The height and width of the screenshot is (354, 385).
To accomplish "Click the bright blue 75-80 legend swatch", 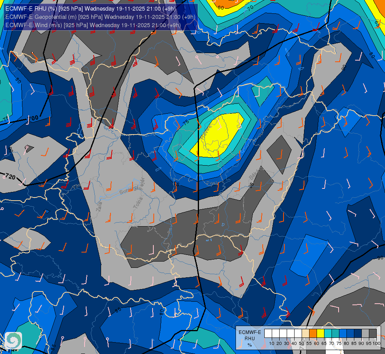I will coord(343,334).
